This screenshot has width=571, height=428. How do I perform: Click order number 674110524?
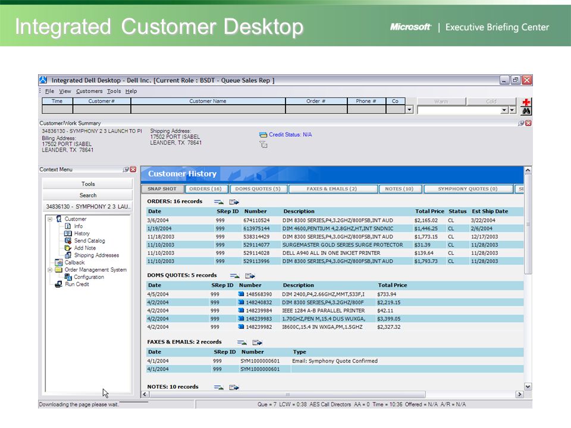point(256,220)
